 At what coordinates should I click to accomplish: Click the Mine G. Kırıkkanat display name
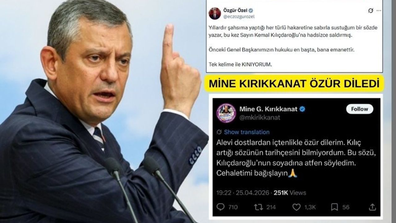click(x=269, y=109)
